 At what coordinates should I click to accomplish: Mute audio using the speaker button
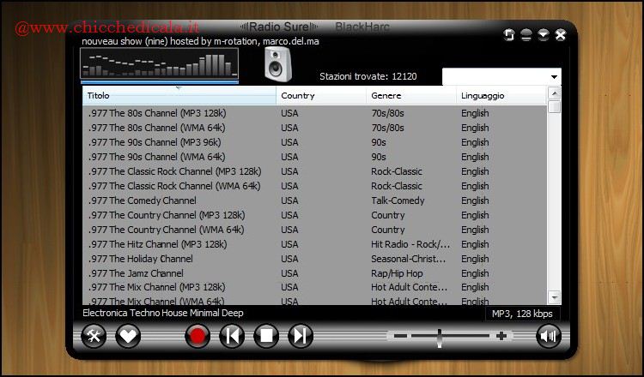(x=548, y=336)
